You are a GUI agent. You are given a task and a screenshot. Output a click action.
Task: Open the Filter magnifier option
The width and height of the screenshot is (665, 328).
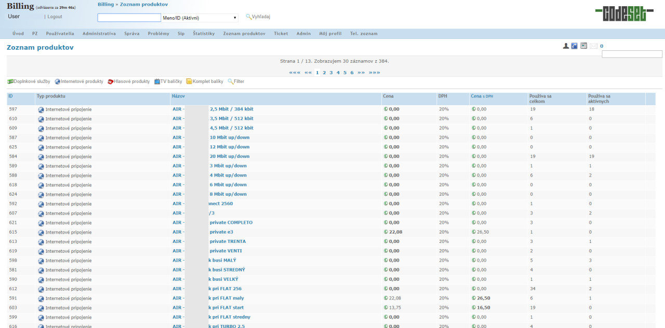pos(236,81)
